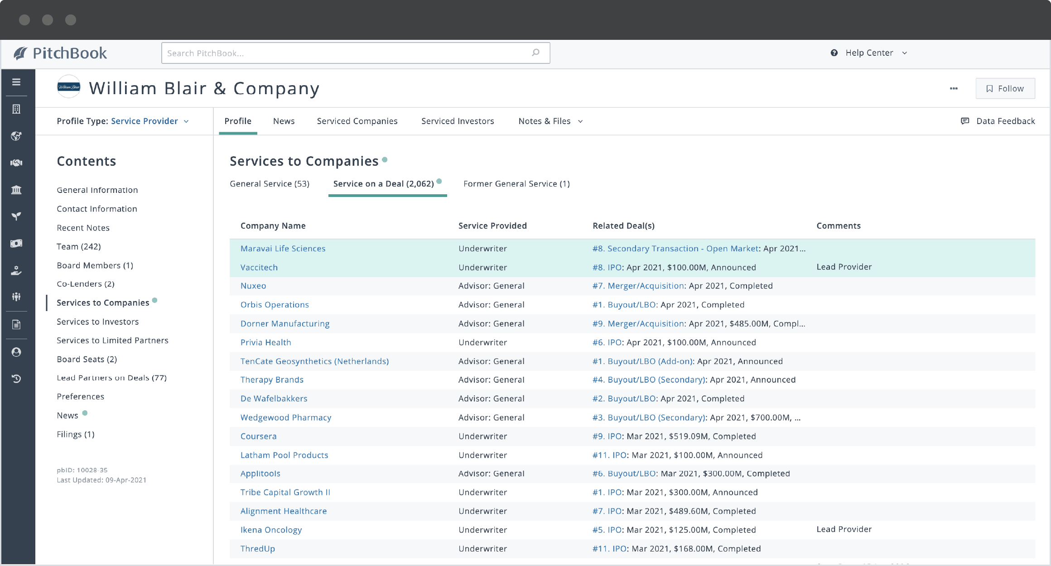Viewport: 1051px width, 566px height.
Task: Click the hand holding person icon in sidebar
Action: click(16, 270)
